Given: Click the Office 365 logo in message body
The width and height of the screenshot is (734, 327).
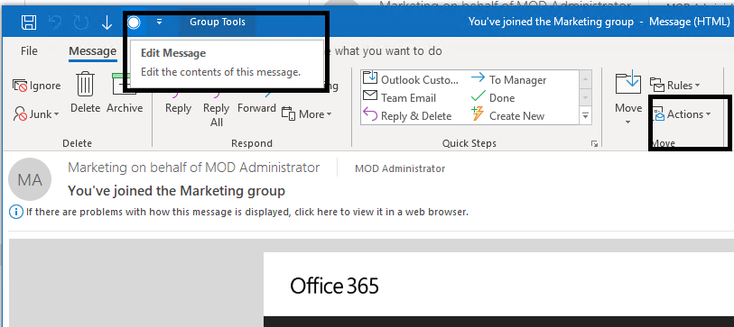Looking at the screenshot, I should [x=334, y=286].
